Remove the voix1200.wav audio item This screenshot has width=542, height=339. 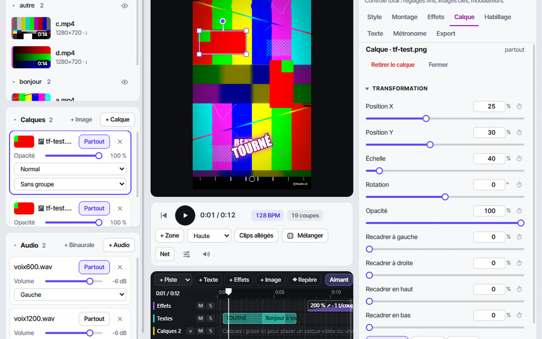(x=120, y=319)
